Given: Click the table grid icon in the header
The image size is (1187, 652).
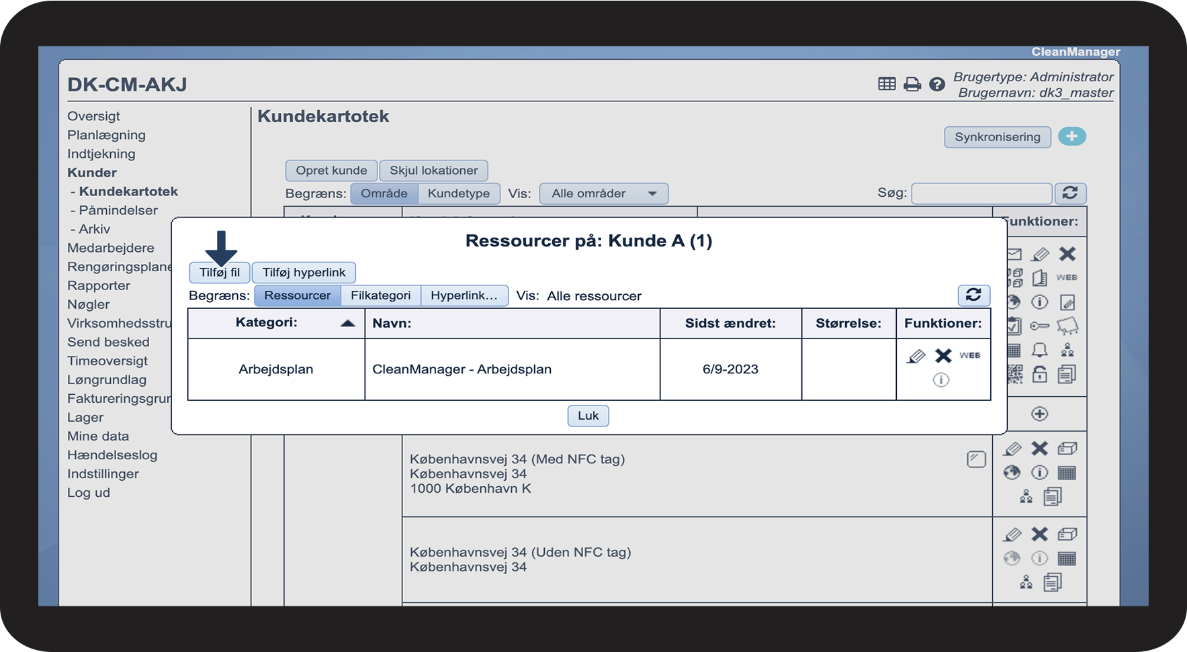Looking at the screenshot, I should [x=887, y=84].
